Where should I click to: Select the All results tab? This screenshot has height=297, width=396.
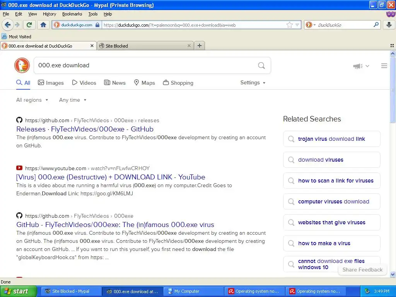[23, 83]
